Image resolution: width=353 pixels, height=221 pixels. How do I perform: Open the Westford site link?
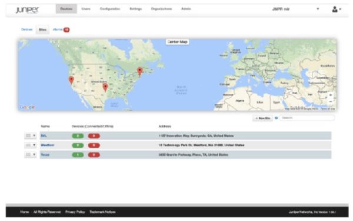click(x=48, y=145)
